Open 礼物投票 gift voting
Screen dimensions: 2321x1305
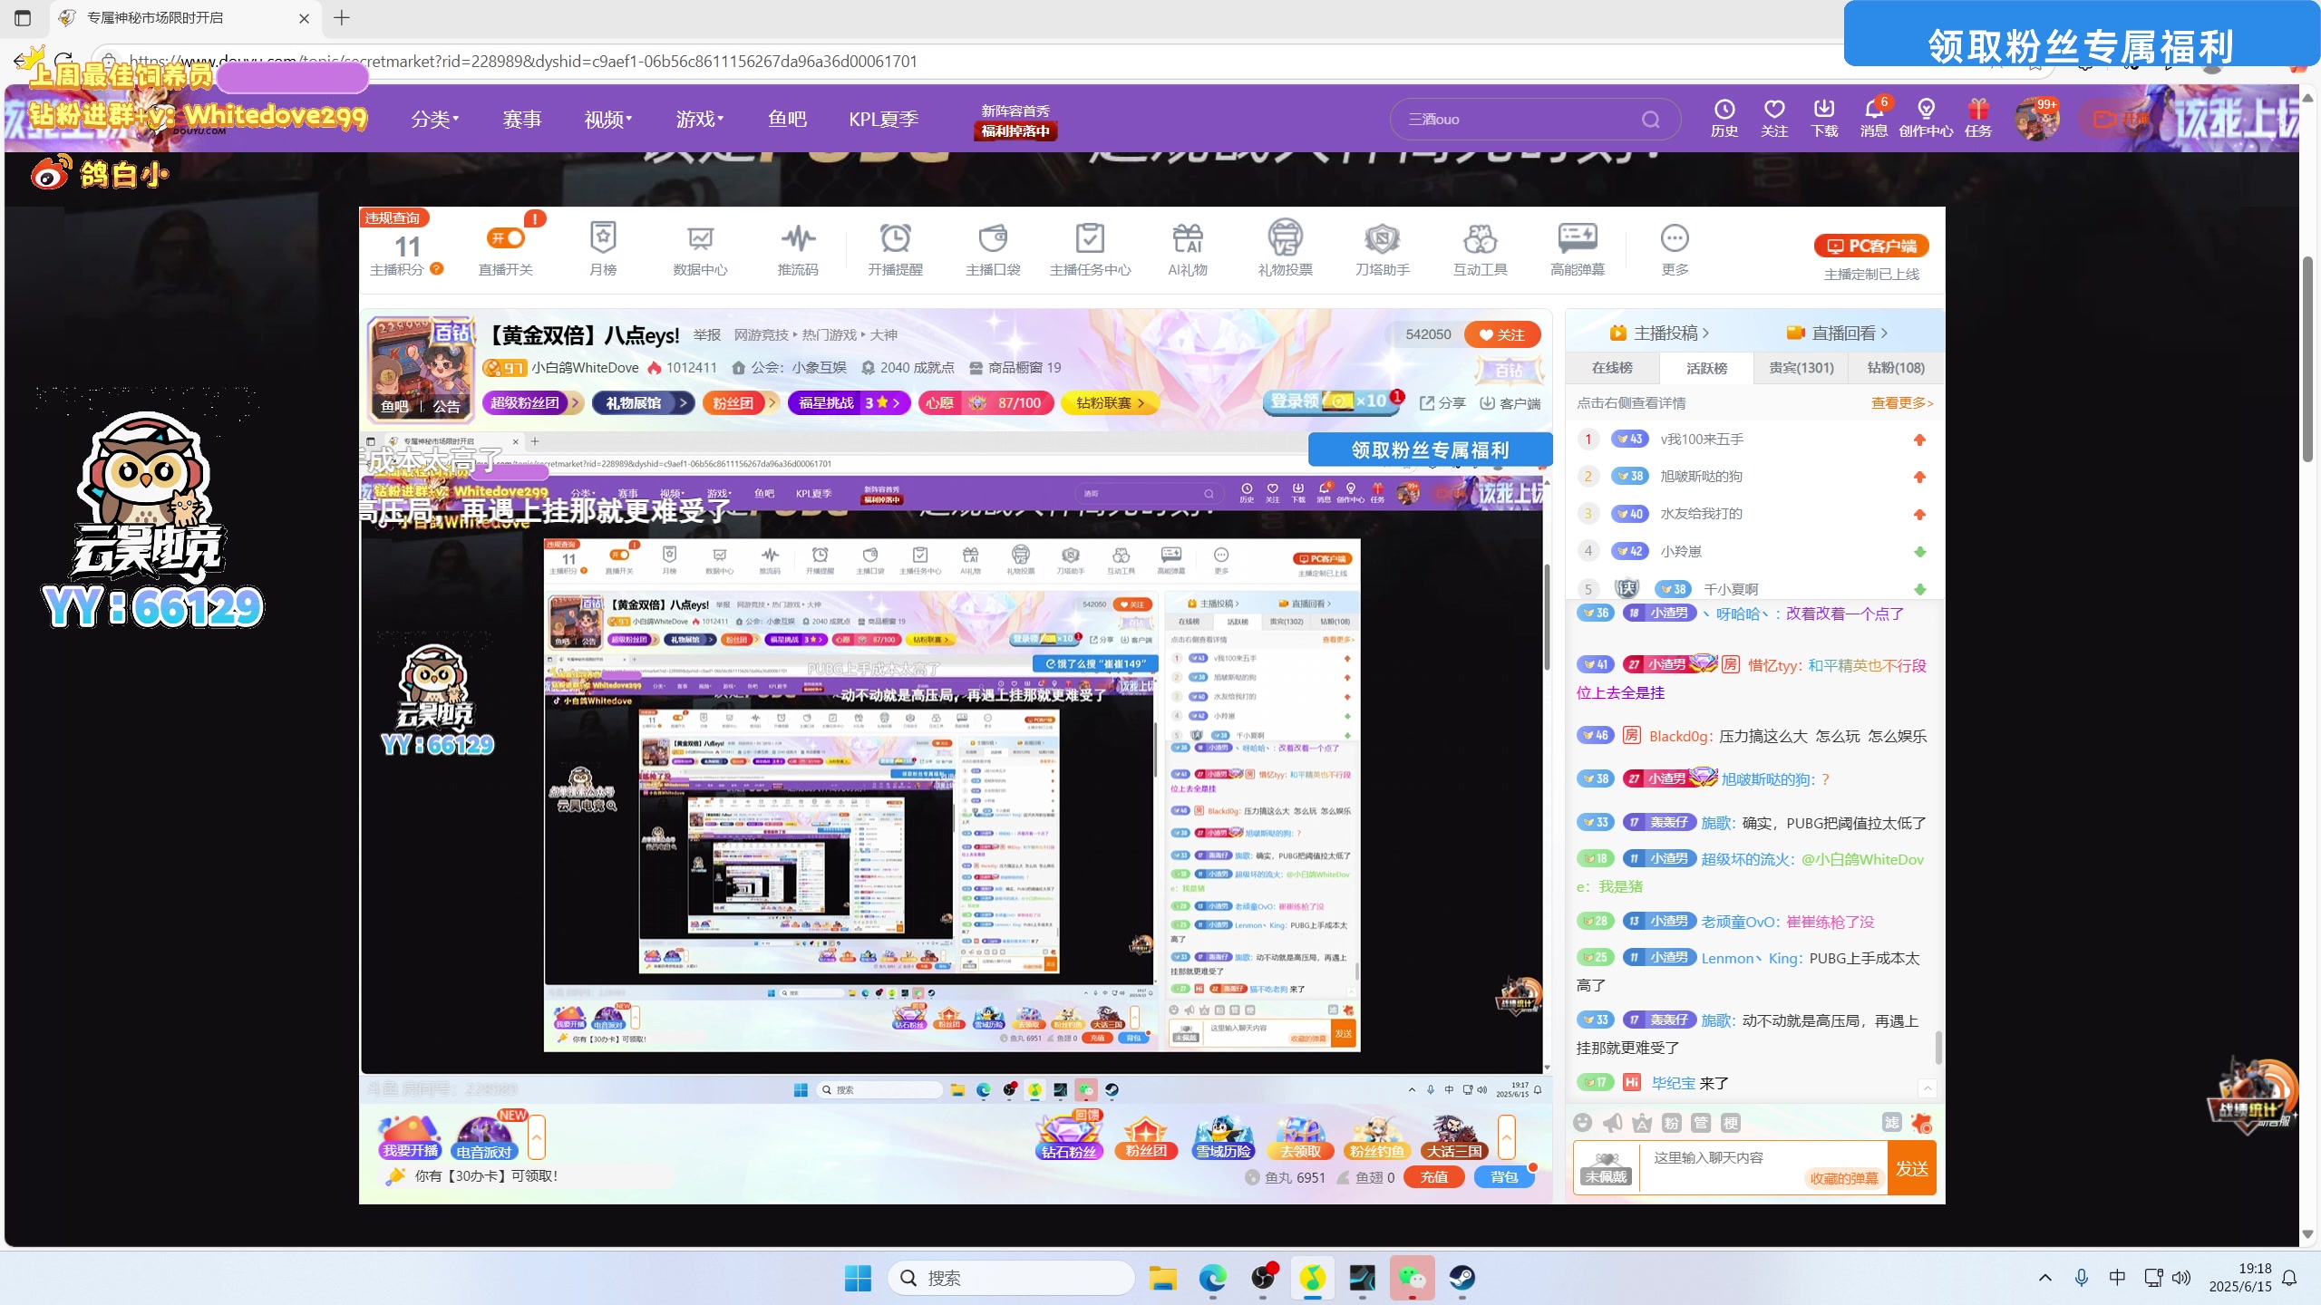click(1285, 248)
